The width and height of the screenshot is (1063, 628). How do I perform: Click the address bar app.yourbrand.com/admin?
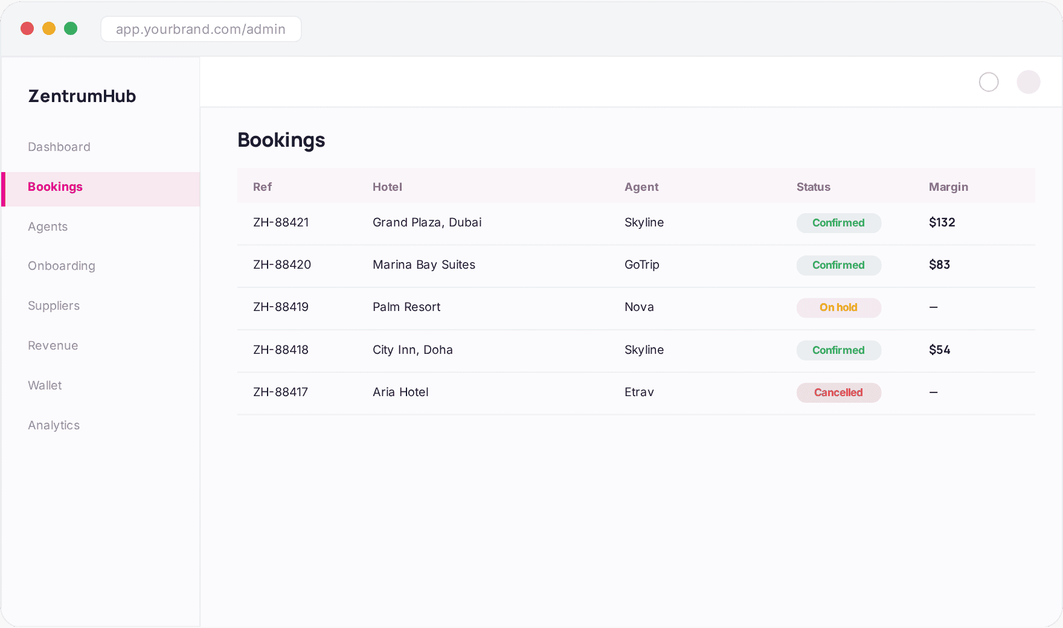pyautogui.click(x=201, y=29)
